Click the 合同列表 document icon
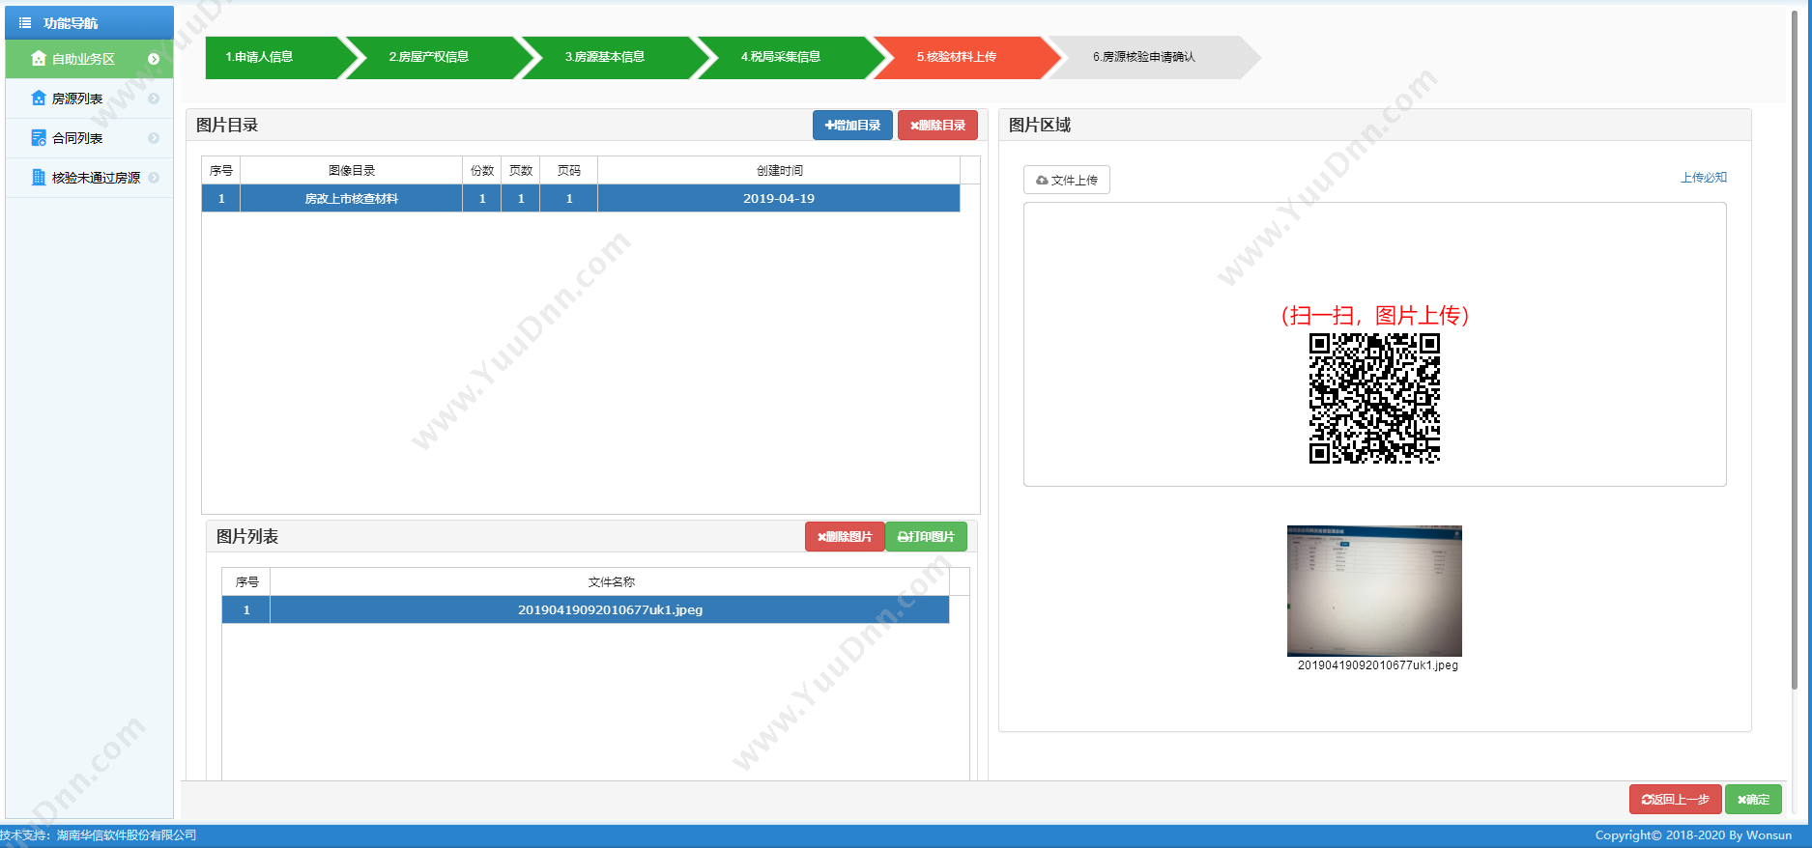Image resolution: width=1812 pixels, height=848 pixels. point(39,138)
